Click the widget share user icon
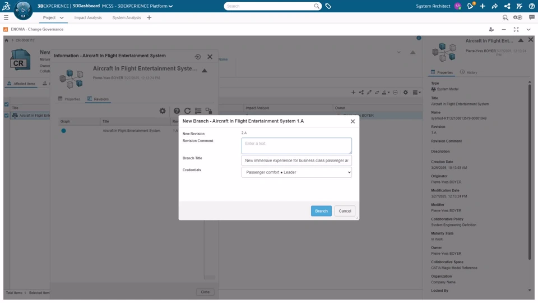Screen dimensions: 538x303 [x=491, y=30]
